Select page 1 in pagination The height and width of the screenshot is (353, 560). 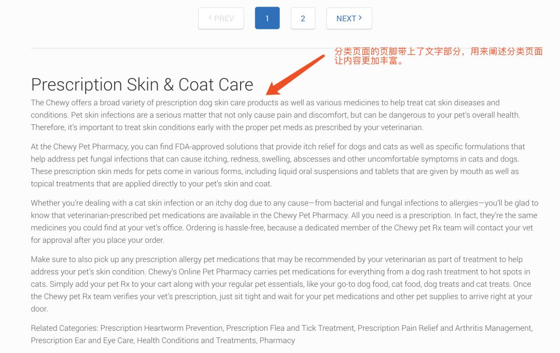267,18
